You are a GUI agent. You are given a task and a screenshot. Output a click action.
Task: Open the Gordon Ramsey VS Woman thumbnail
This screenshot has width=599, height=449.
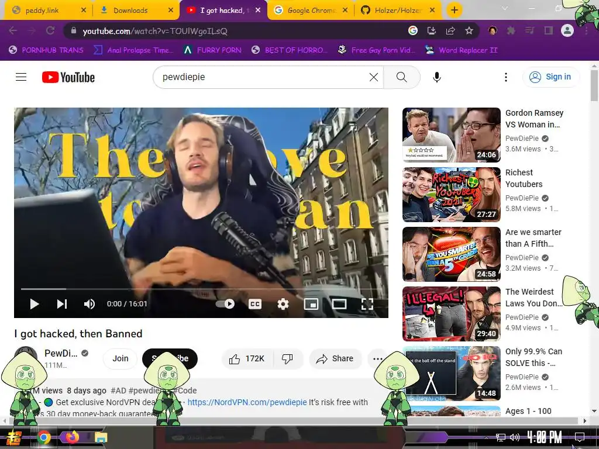452,135
